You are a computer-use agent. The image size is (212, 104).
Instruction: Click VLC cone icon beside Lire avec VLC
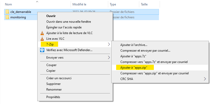tap(42, 38)
